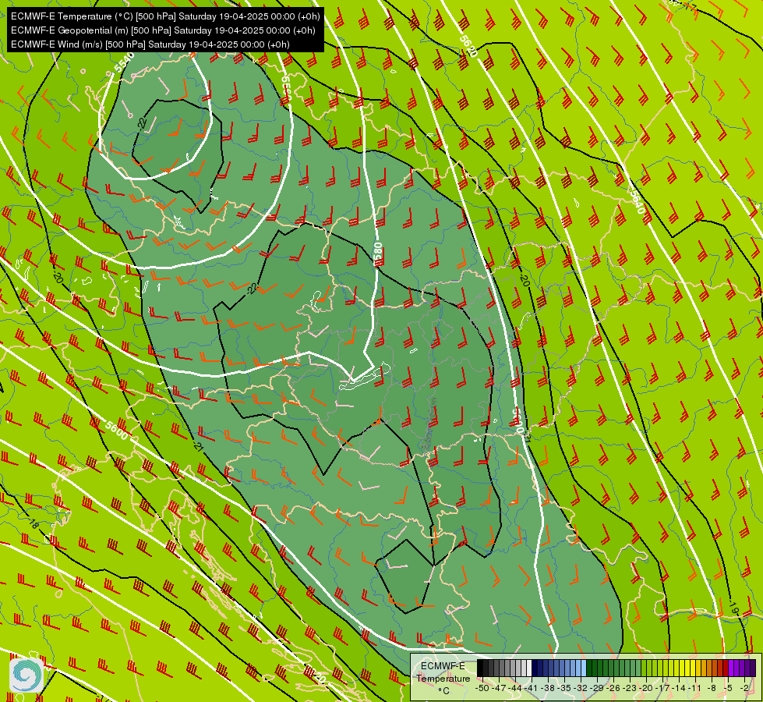Click the -35 tick label in legend

pos(565,688)
